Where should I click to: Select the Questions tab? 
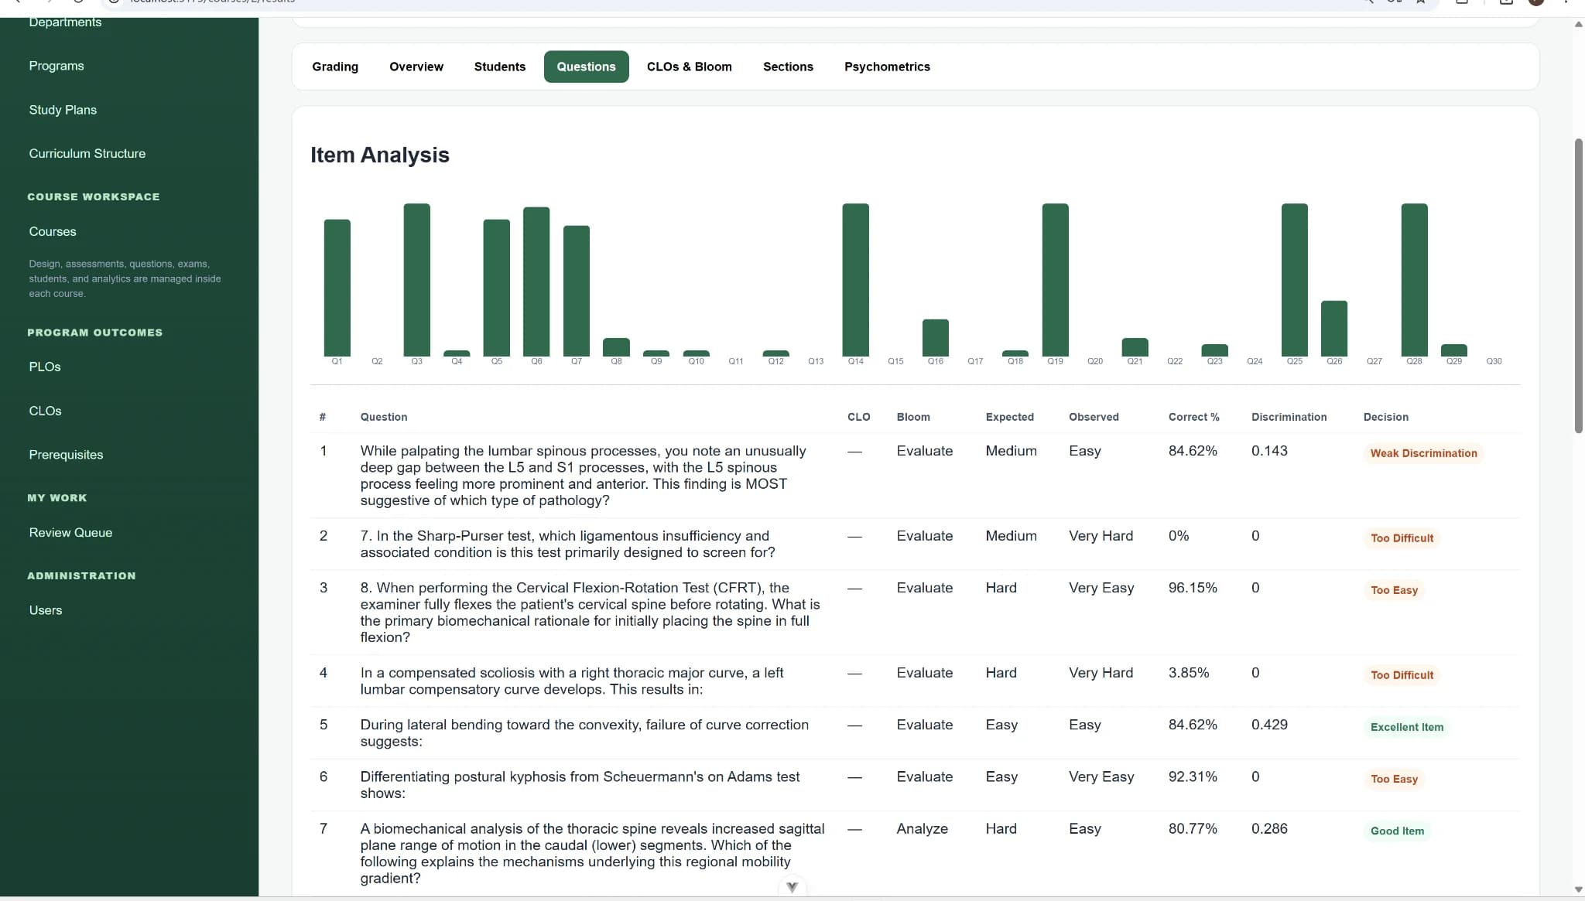(x=586, y=67)
